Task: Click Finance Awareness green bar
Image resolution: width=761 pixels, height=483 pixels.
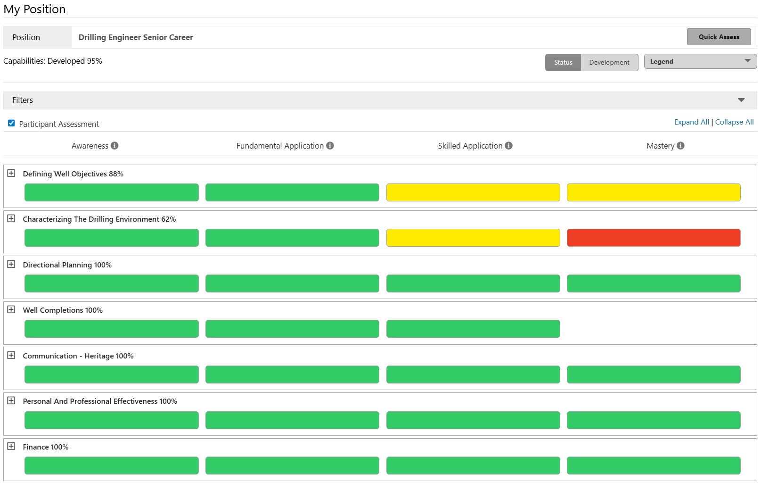Action: (112, 466)
